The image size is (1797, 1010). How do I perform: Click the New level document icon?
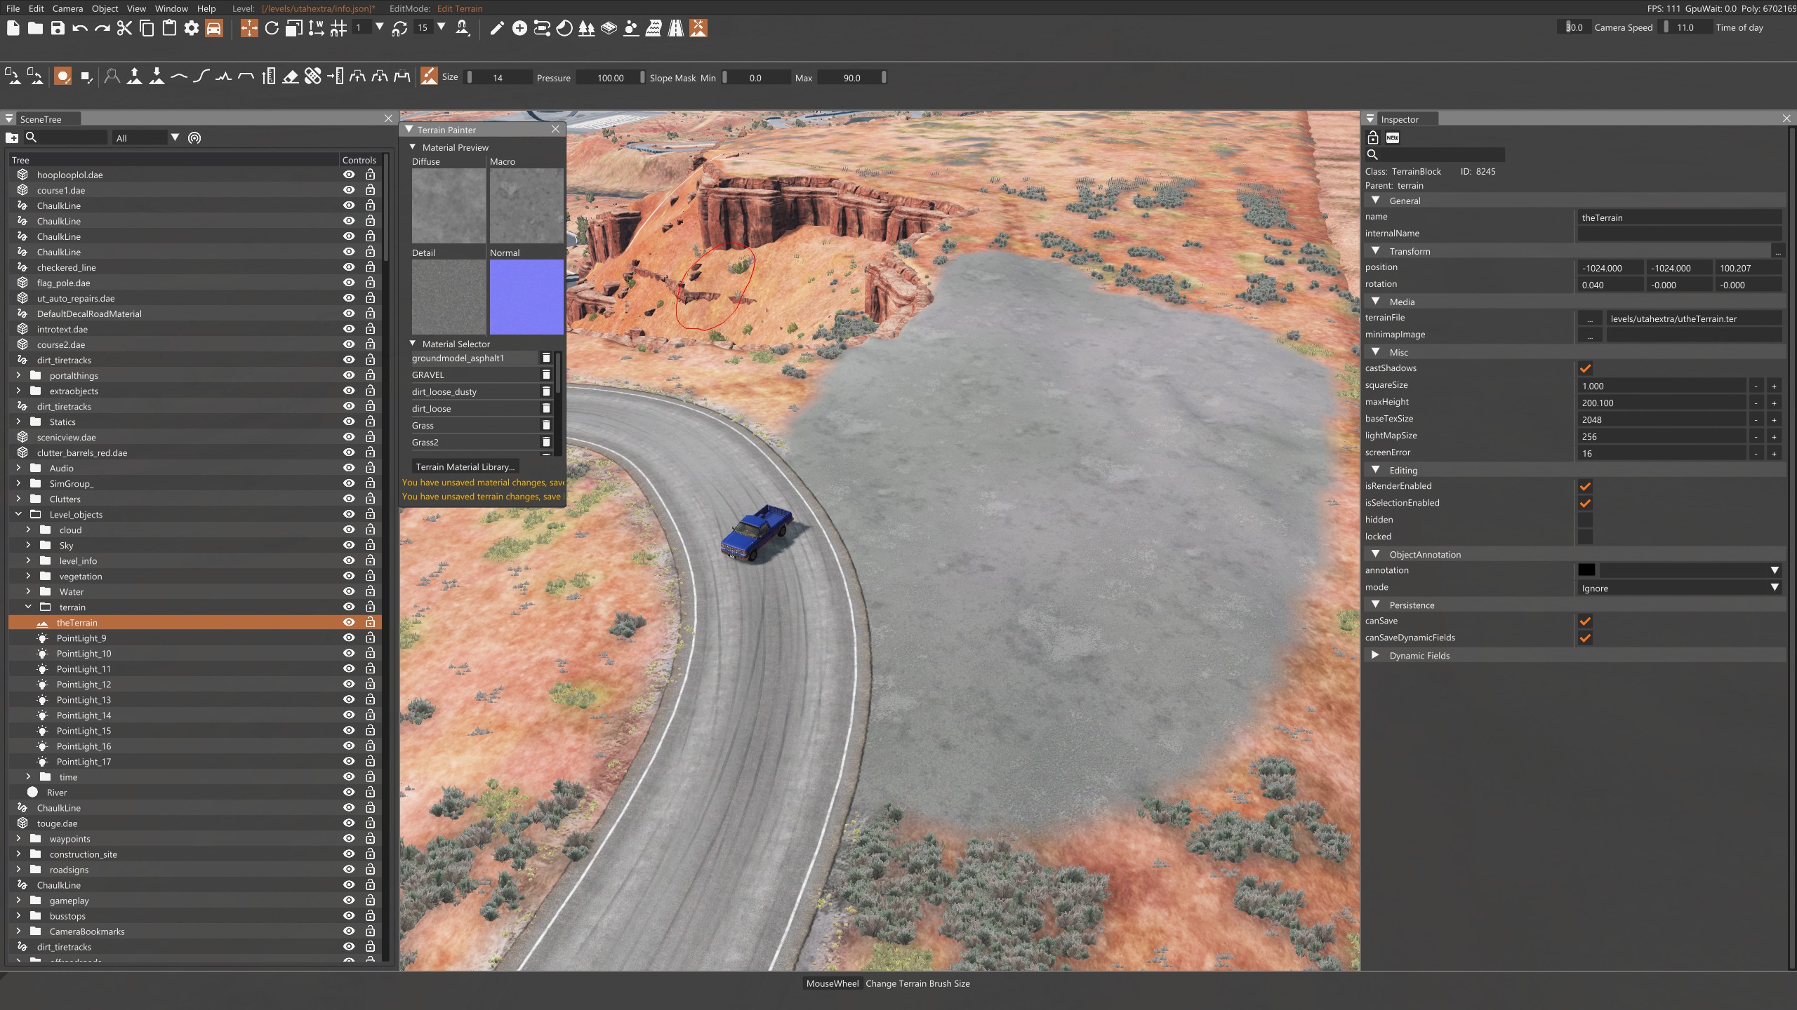pos(13,28)
